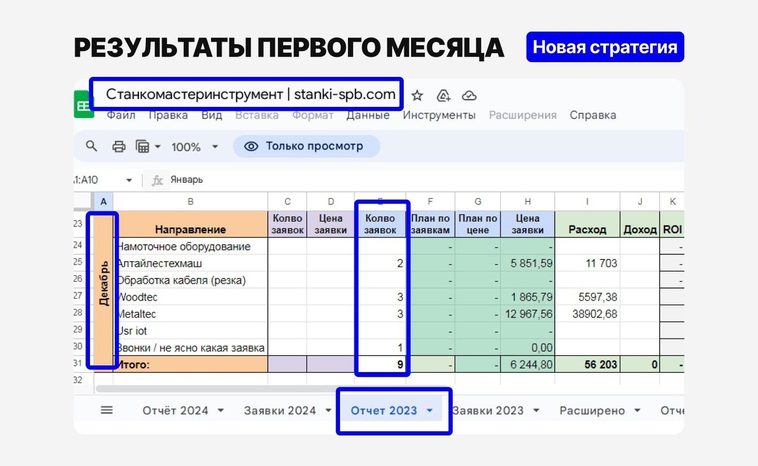This screenshot has width=758, height=466.
Task: Open the Инструменты menu
Action: click(439, 115)
